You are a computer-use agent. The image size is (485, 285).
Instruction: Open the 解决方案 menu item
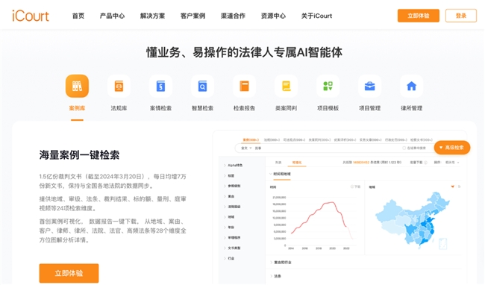tap(152, 16)
